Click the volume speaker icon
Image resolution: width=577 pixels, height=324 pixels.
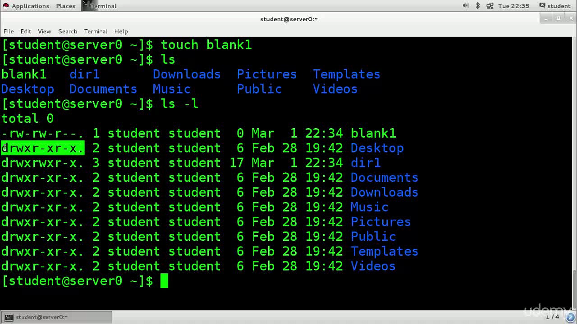(466, 6)
